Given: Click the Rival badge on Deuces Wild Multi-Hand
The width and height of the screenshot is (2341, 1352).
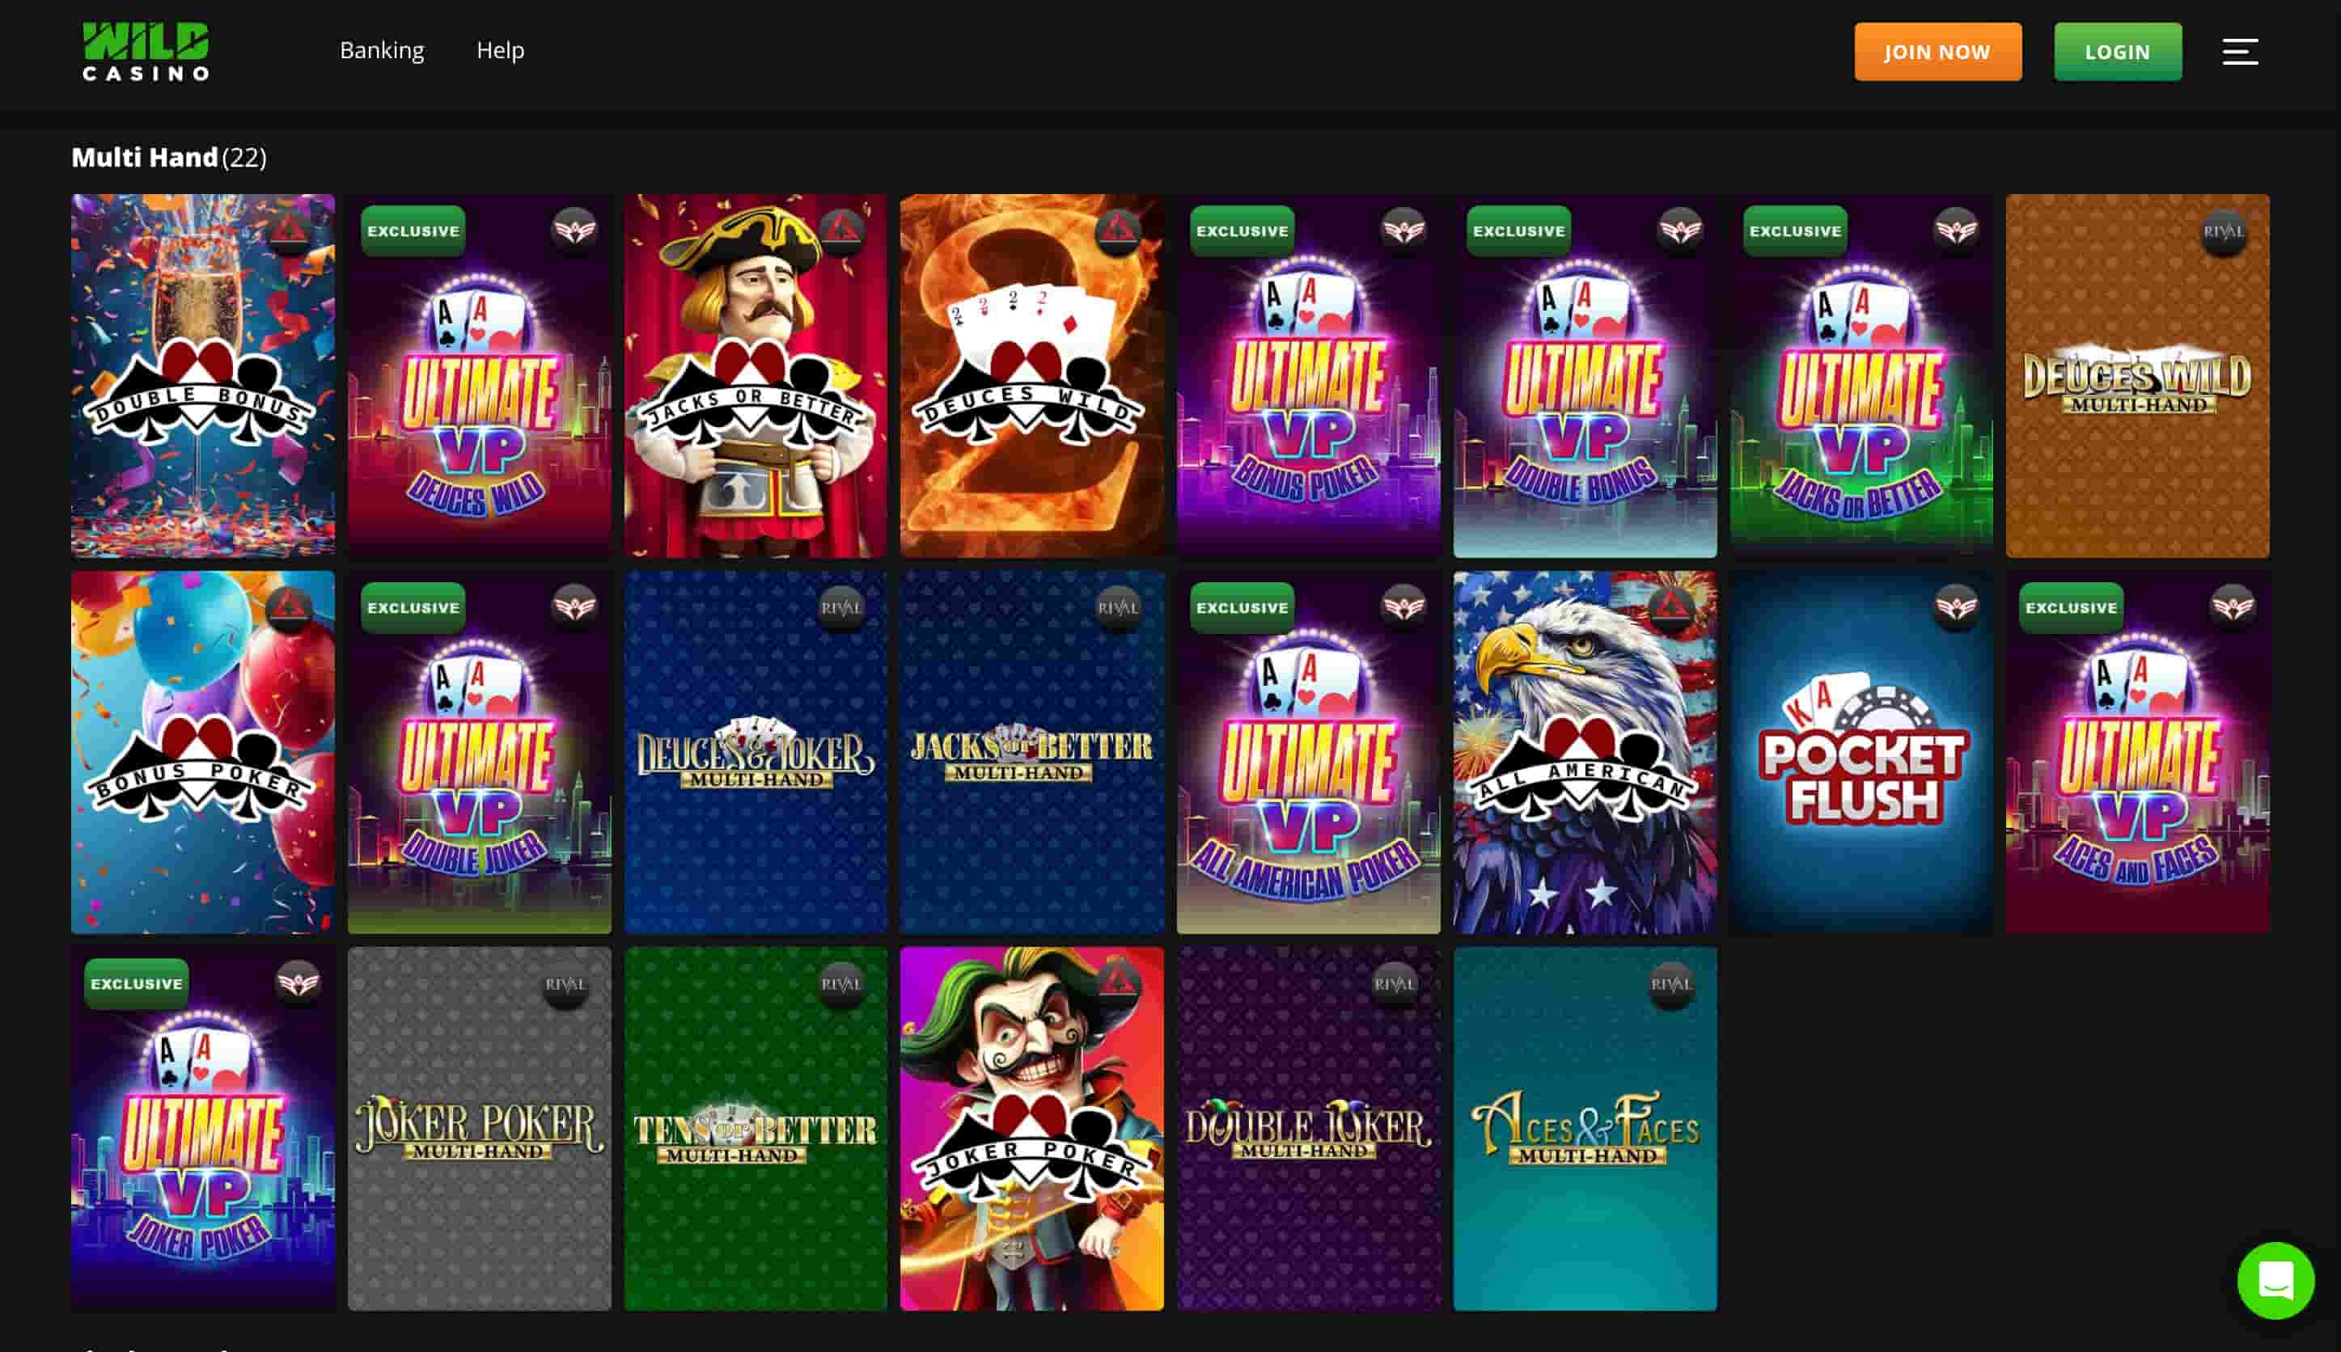Looking at the screenshot, I should pos(2226,234).
